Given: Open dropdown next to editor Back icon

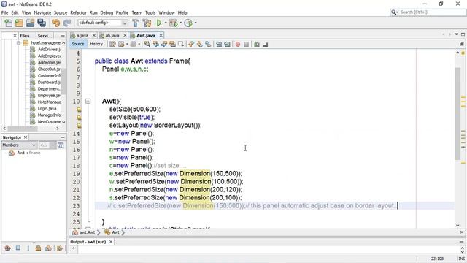Looking at the screenshot, I should (x=127, y=44).
